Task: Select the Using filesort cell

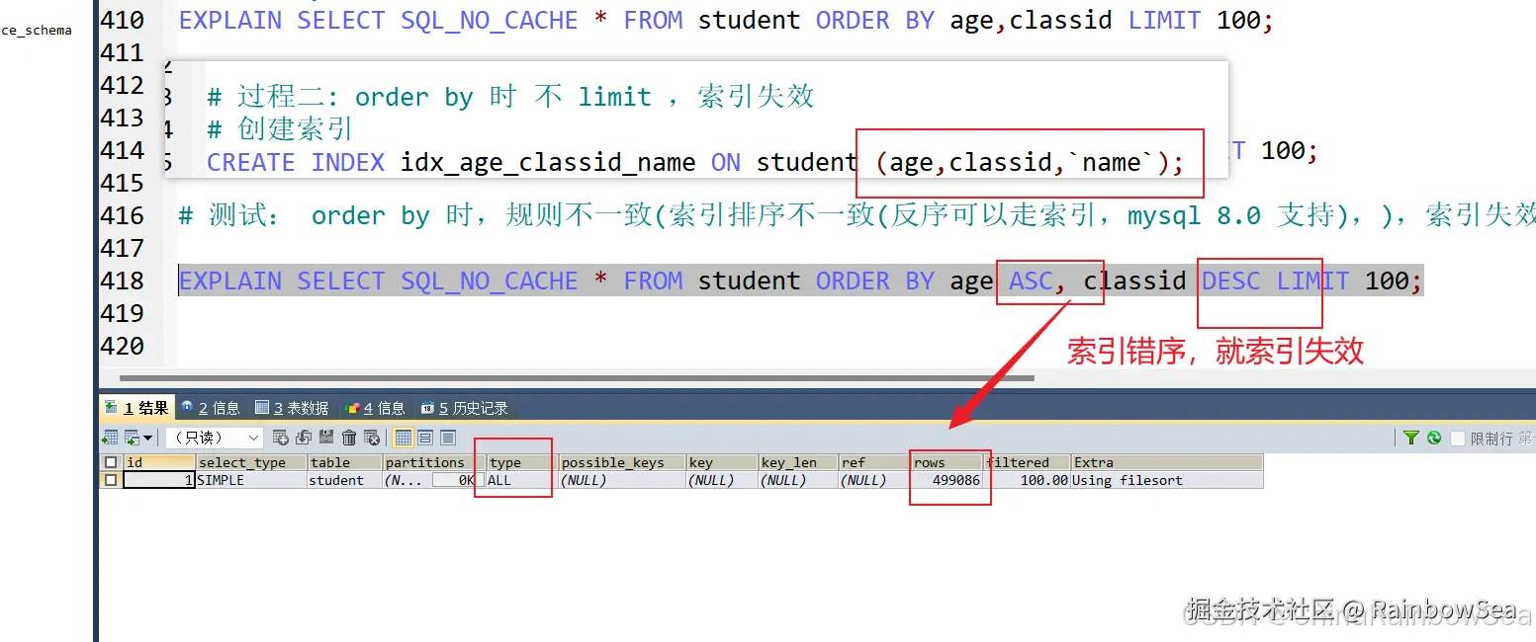Action: (1167, 480)
